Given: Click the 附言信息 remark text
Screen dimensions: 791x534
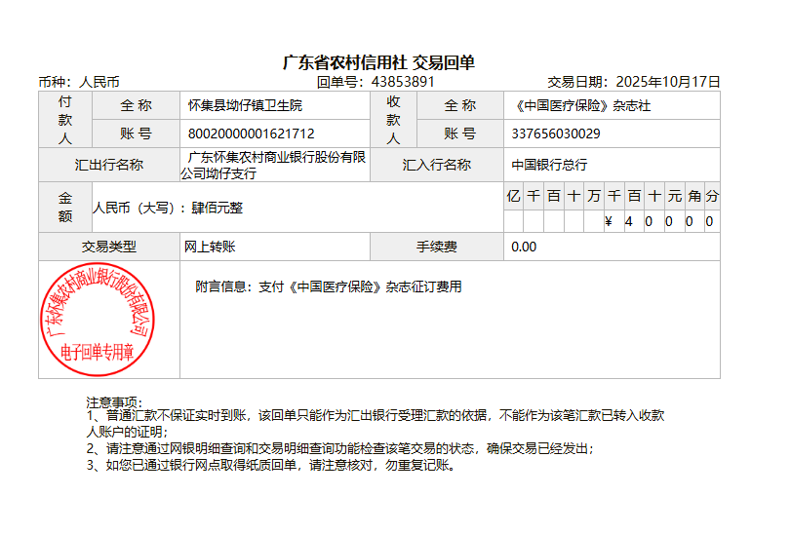Looking at the screenshot, I should [x=328, y=286].
